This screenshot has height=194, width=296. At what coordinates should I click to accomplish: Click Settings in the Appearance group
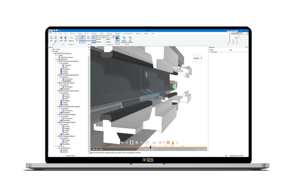click(108, 42)
